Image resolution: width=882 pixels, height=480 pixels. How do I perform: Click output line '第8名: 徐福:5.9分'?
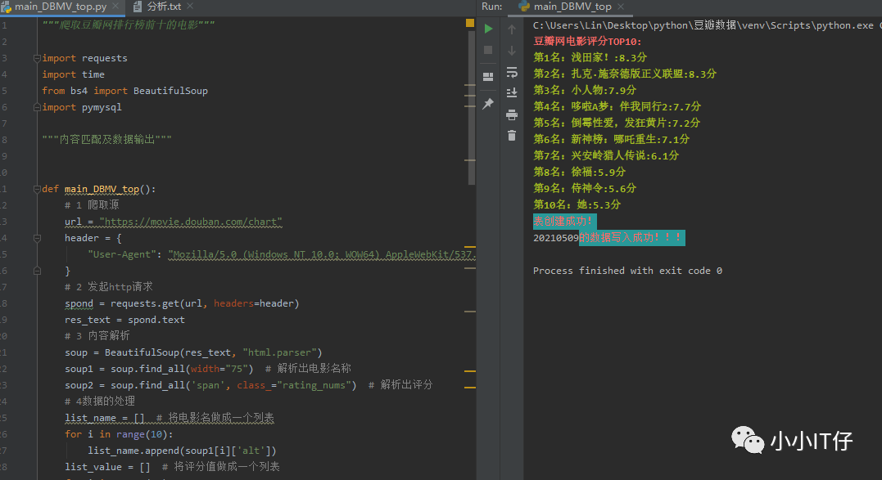(x=579, y=172)
